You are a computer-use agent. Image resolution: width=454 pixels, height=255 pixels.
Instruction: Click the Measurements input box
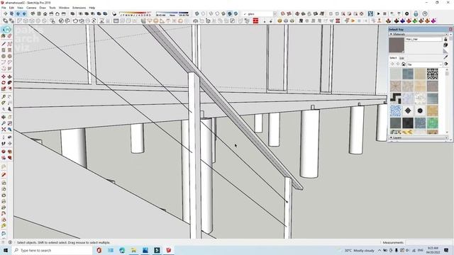click(x=428, y=242)
